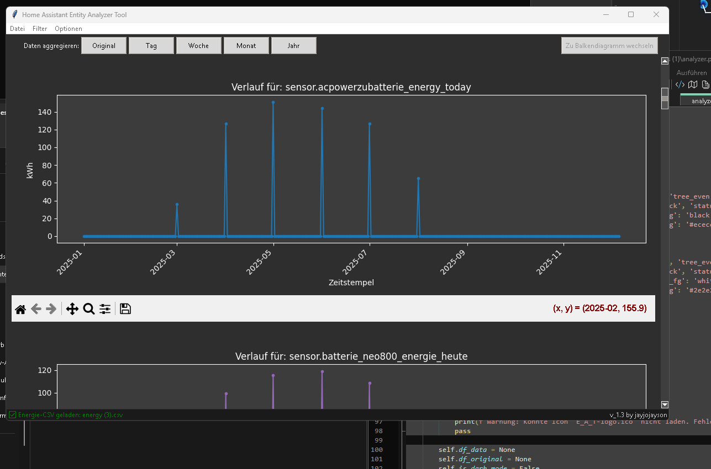Aggregate data by Tag
The height and width of the screenshot is (469, 711).
[x=151, y=46]
